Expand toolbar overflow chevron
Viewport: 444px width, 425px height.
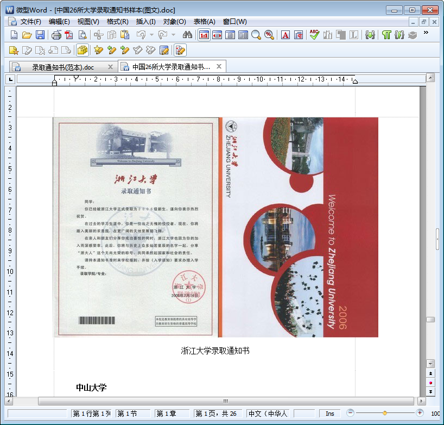[426, 33]
